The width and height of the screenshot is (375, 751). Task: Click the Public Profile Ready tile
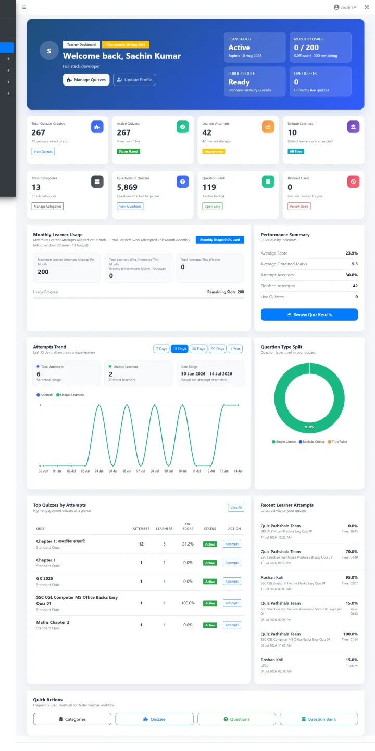255,82
